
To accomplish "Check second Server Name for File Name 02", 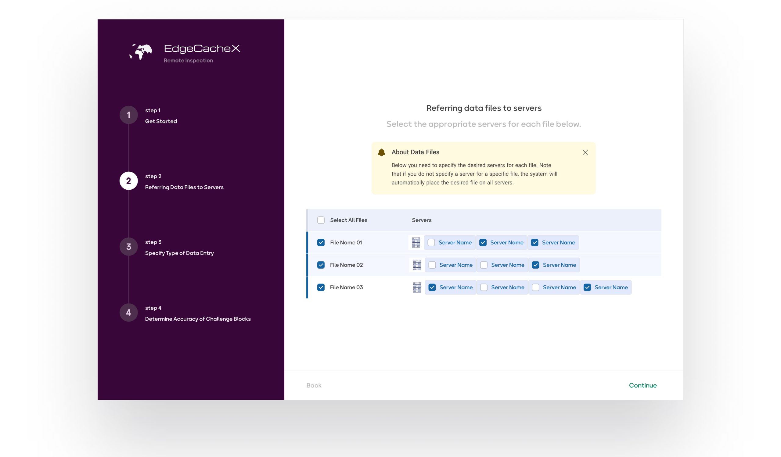I will coord(484,265).
